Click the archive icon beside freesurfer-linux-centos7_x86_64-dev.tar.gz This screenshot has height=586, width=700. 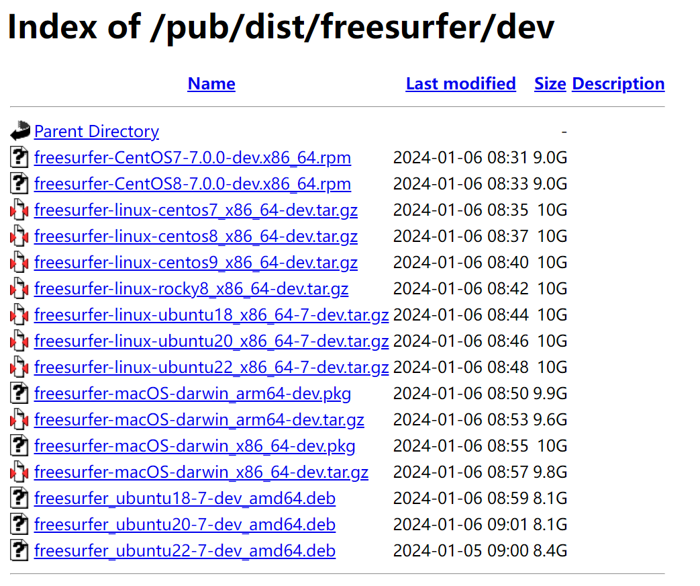[x=19, y=210]
